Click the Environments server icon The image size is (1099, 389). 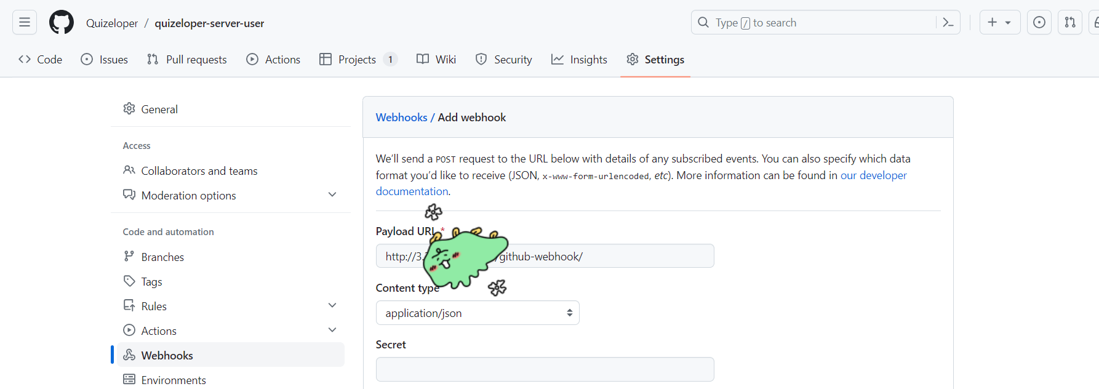[129, 380]
